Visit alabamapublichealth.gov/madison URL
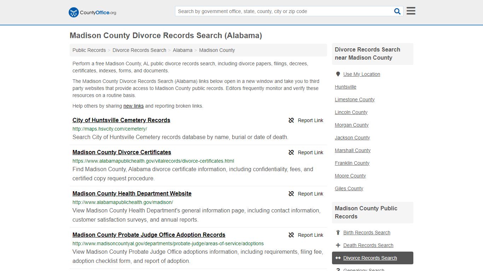483x271 pixels. click(x=123, y=202)
